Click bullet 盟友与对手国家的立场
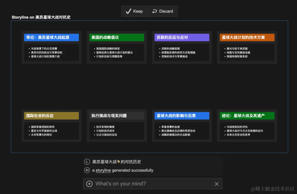 [44, 131]
